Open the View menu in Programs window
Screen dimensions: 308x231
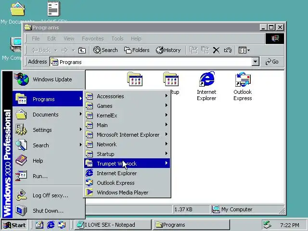(x=69, y=38)
